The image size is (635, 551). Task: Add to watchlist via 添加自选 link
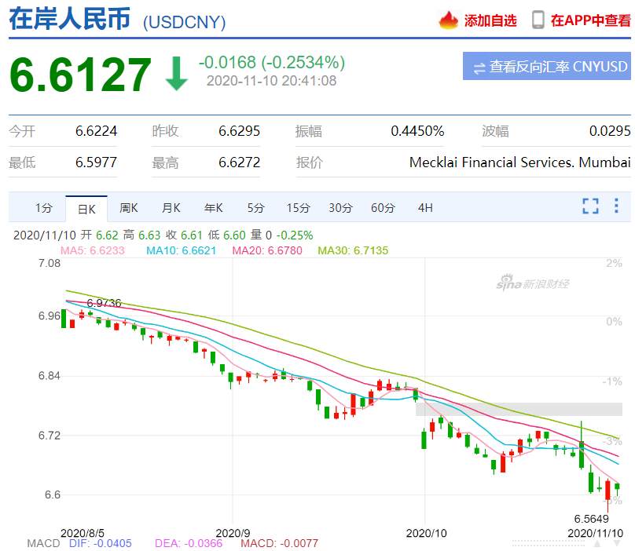tap(490, 20)
